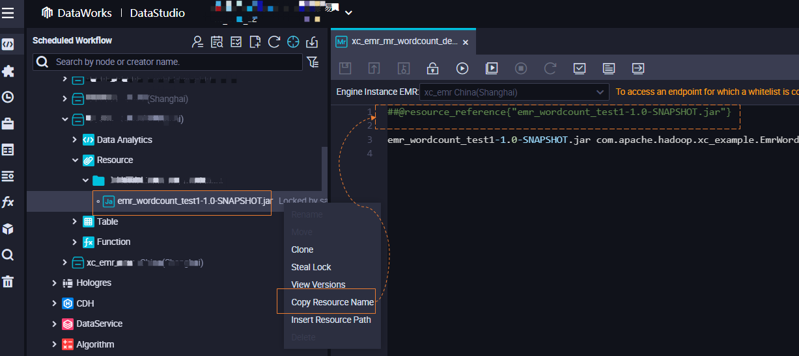
Task: Click the import icon in workflow header
Action: (x=312, y=42)
